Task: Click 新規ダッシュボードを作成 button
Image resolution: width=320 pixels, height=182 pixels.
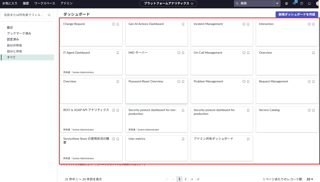Action: click(x=297, y=14)
